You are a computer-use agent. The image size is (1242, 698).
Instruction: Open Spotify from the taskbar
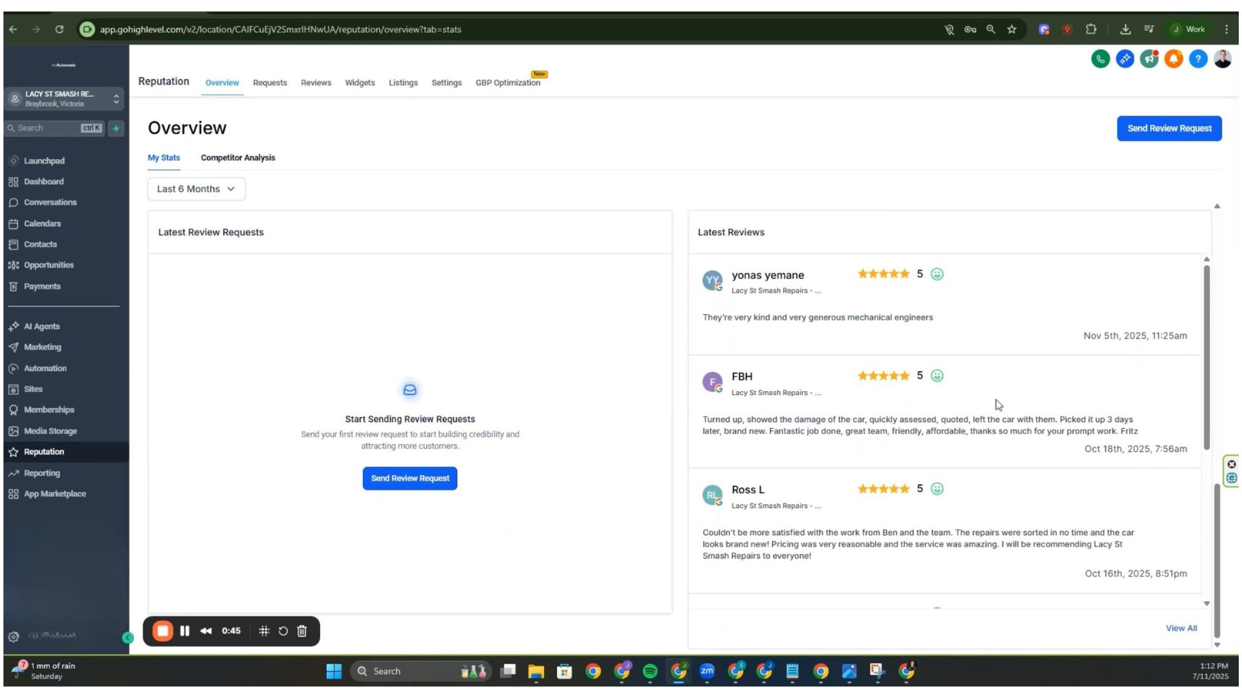tap(650, 672)
